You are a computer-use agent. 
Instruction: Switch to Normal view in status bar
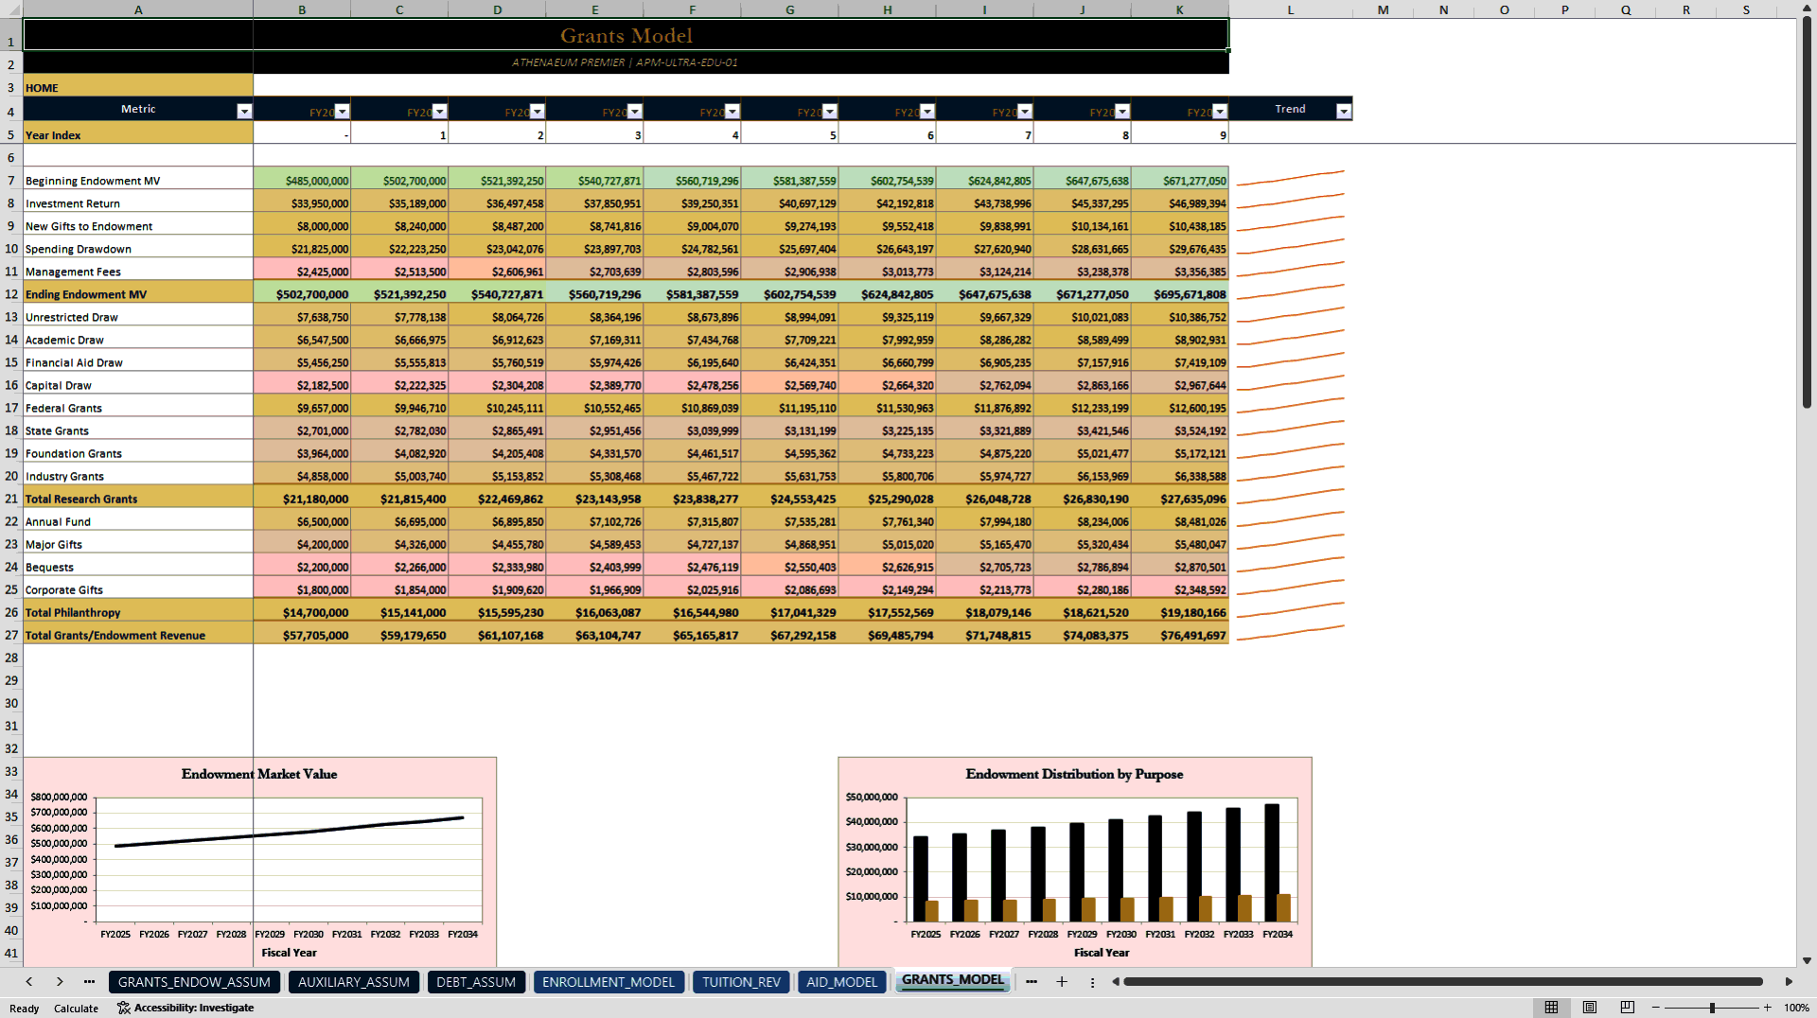click(1551, 1008)
